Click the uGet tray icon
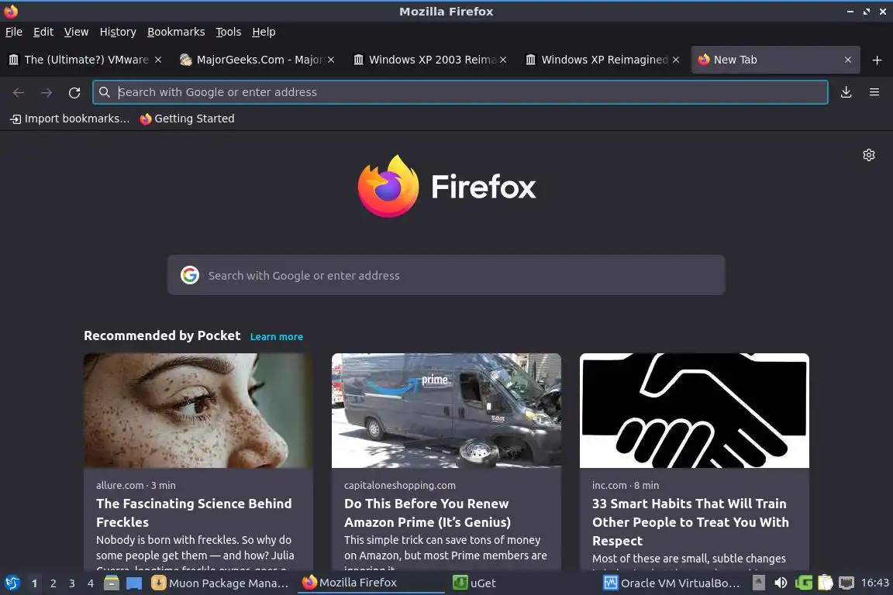 (x=804, y=583)
